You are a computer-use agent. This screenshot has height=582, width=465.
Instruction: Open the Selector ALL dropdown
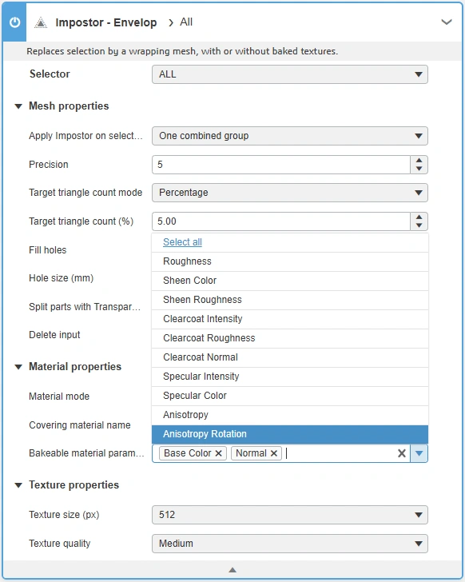(x=289, y=74)
